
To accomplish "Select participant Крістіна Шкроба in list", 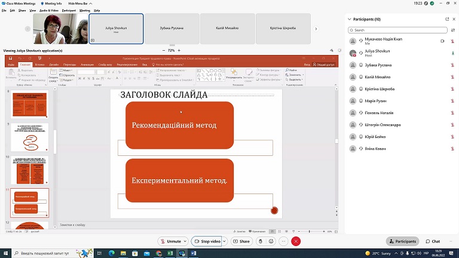I will tap(402, 89).
